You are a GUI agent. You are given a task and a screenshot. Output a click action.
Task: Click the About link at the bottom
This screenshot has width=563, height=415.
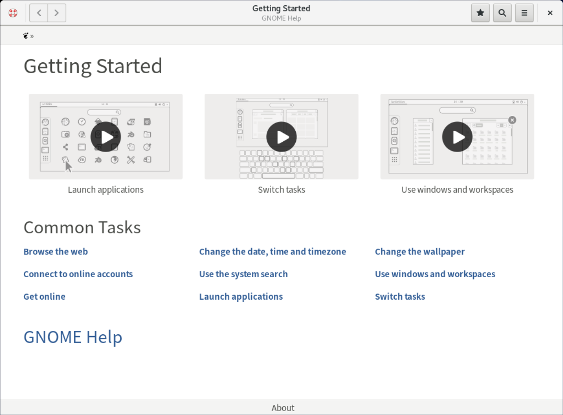click(x=283, y=408)
